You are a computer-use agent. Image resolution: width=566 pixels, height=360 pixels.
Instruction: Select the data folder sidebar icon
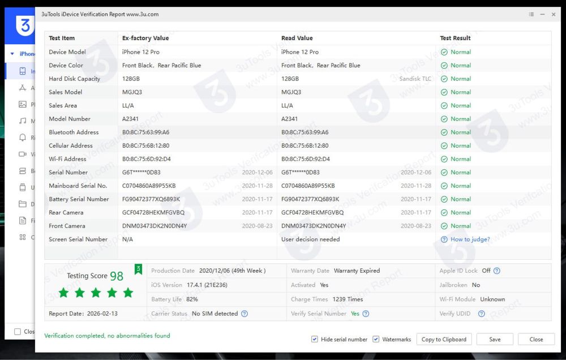(x=23, y=204)
